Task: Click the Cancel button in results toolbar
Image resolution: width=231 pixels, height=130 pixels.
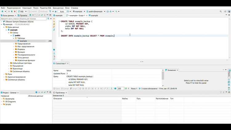Action: (x=65, y=89)
